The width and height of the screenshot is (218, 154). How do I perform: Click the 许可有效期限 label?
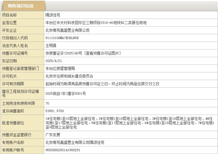pos(13,84)
